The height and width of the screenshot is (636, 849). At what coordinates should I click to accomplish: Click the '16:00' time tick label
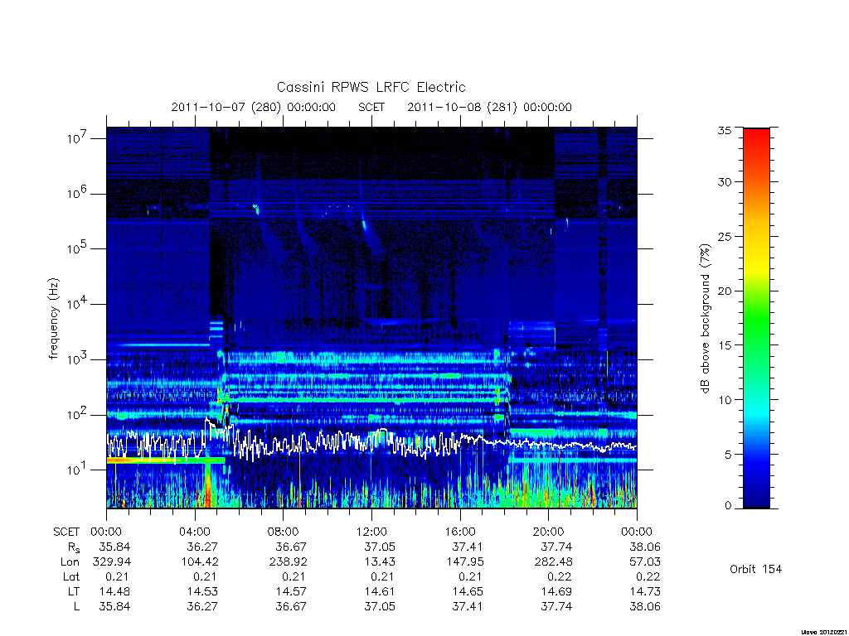point(459,532)
